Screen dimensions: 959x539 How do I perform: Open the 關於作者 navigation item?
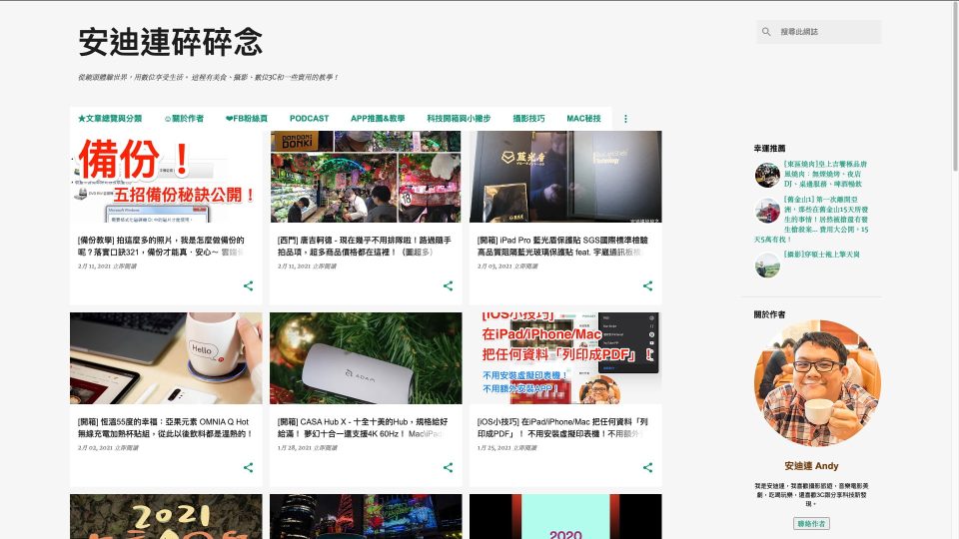[184, 119]
